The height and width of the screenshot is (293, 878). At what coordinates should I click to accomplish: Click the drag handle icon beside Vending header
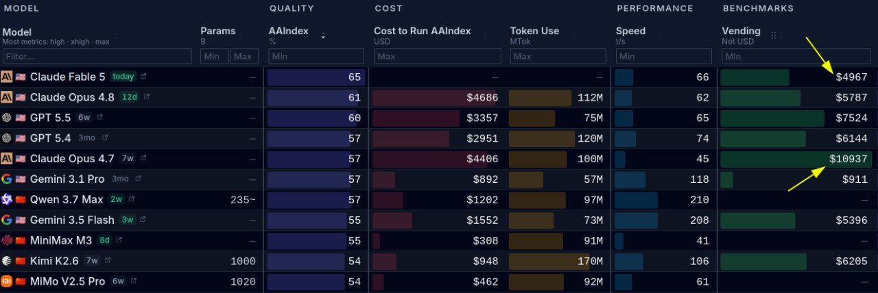point(774,35)
